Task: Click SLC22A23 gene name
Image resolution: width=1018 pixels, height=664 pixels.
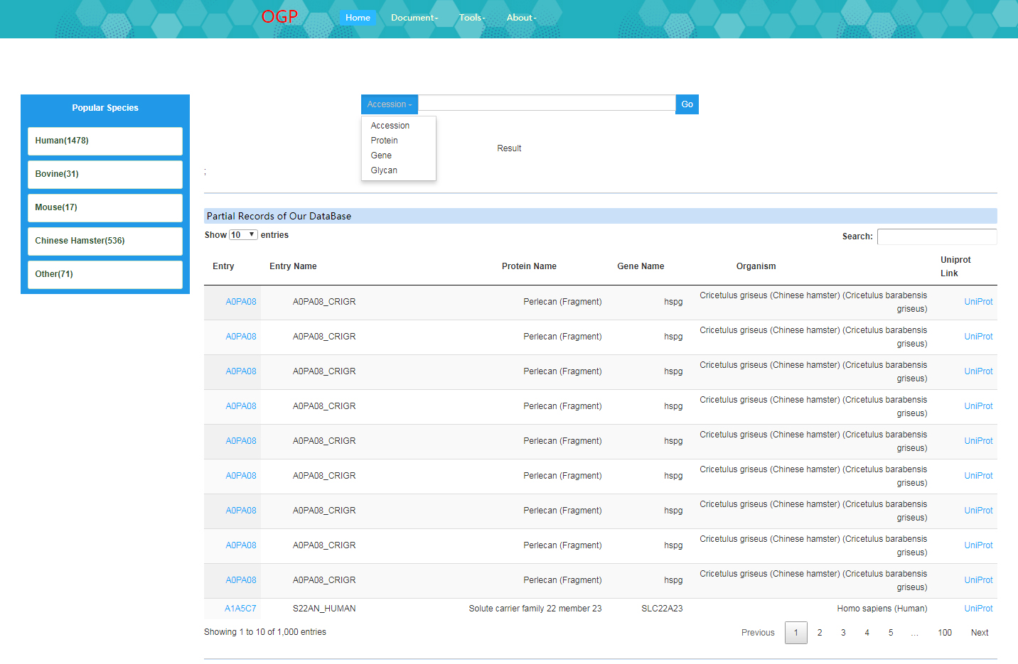Action: (x=662, y=609)
